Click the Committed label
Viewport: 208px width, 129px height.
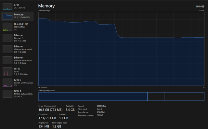(x=43, y=114)
